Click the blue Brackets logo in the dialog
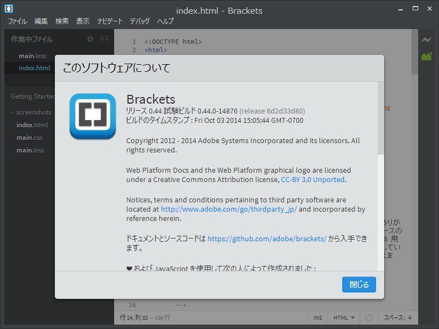The width and height of the screenshot is (439, 329). pos(92,116)
